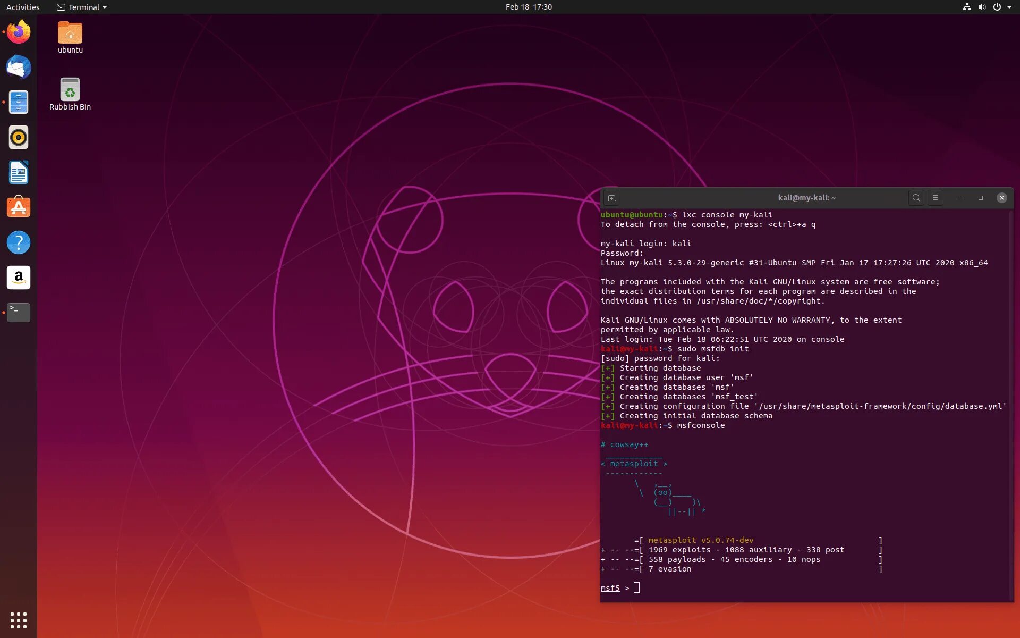Open the terminal hamburger menu
Image resolution: width=1020 pixels, height=638 pixels.
936,198
